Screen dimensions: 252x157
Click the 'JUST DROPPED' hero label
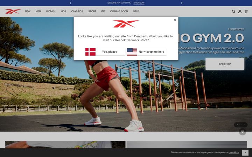coord(236,29)
